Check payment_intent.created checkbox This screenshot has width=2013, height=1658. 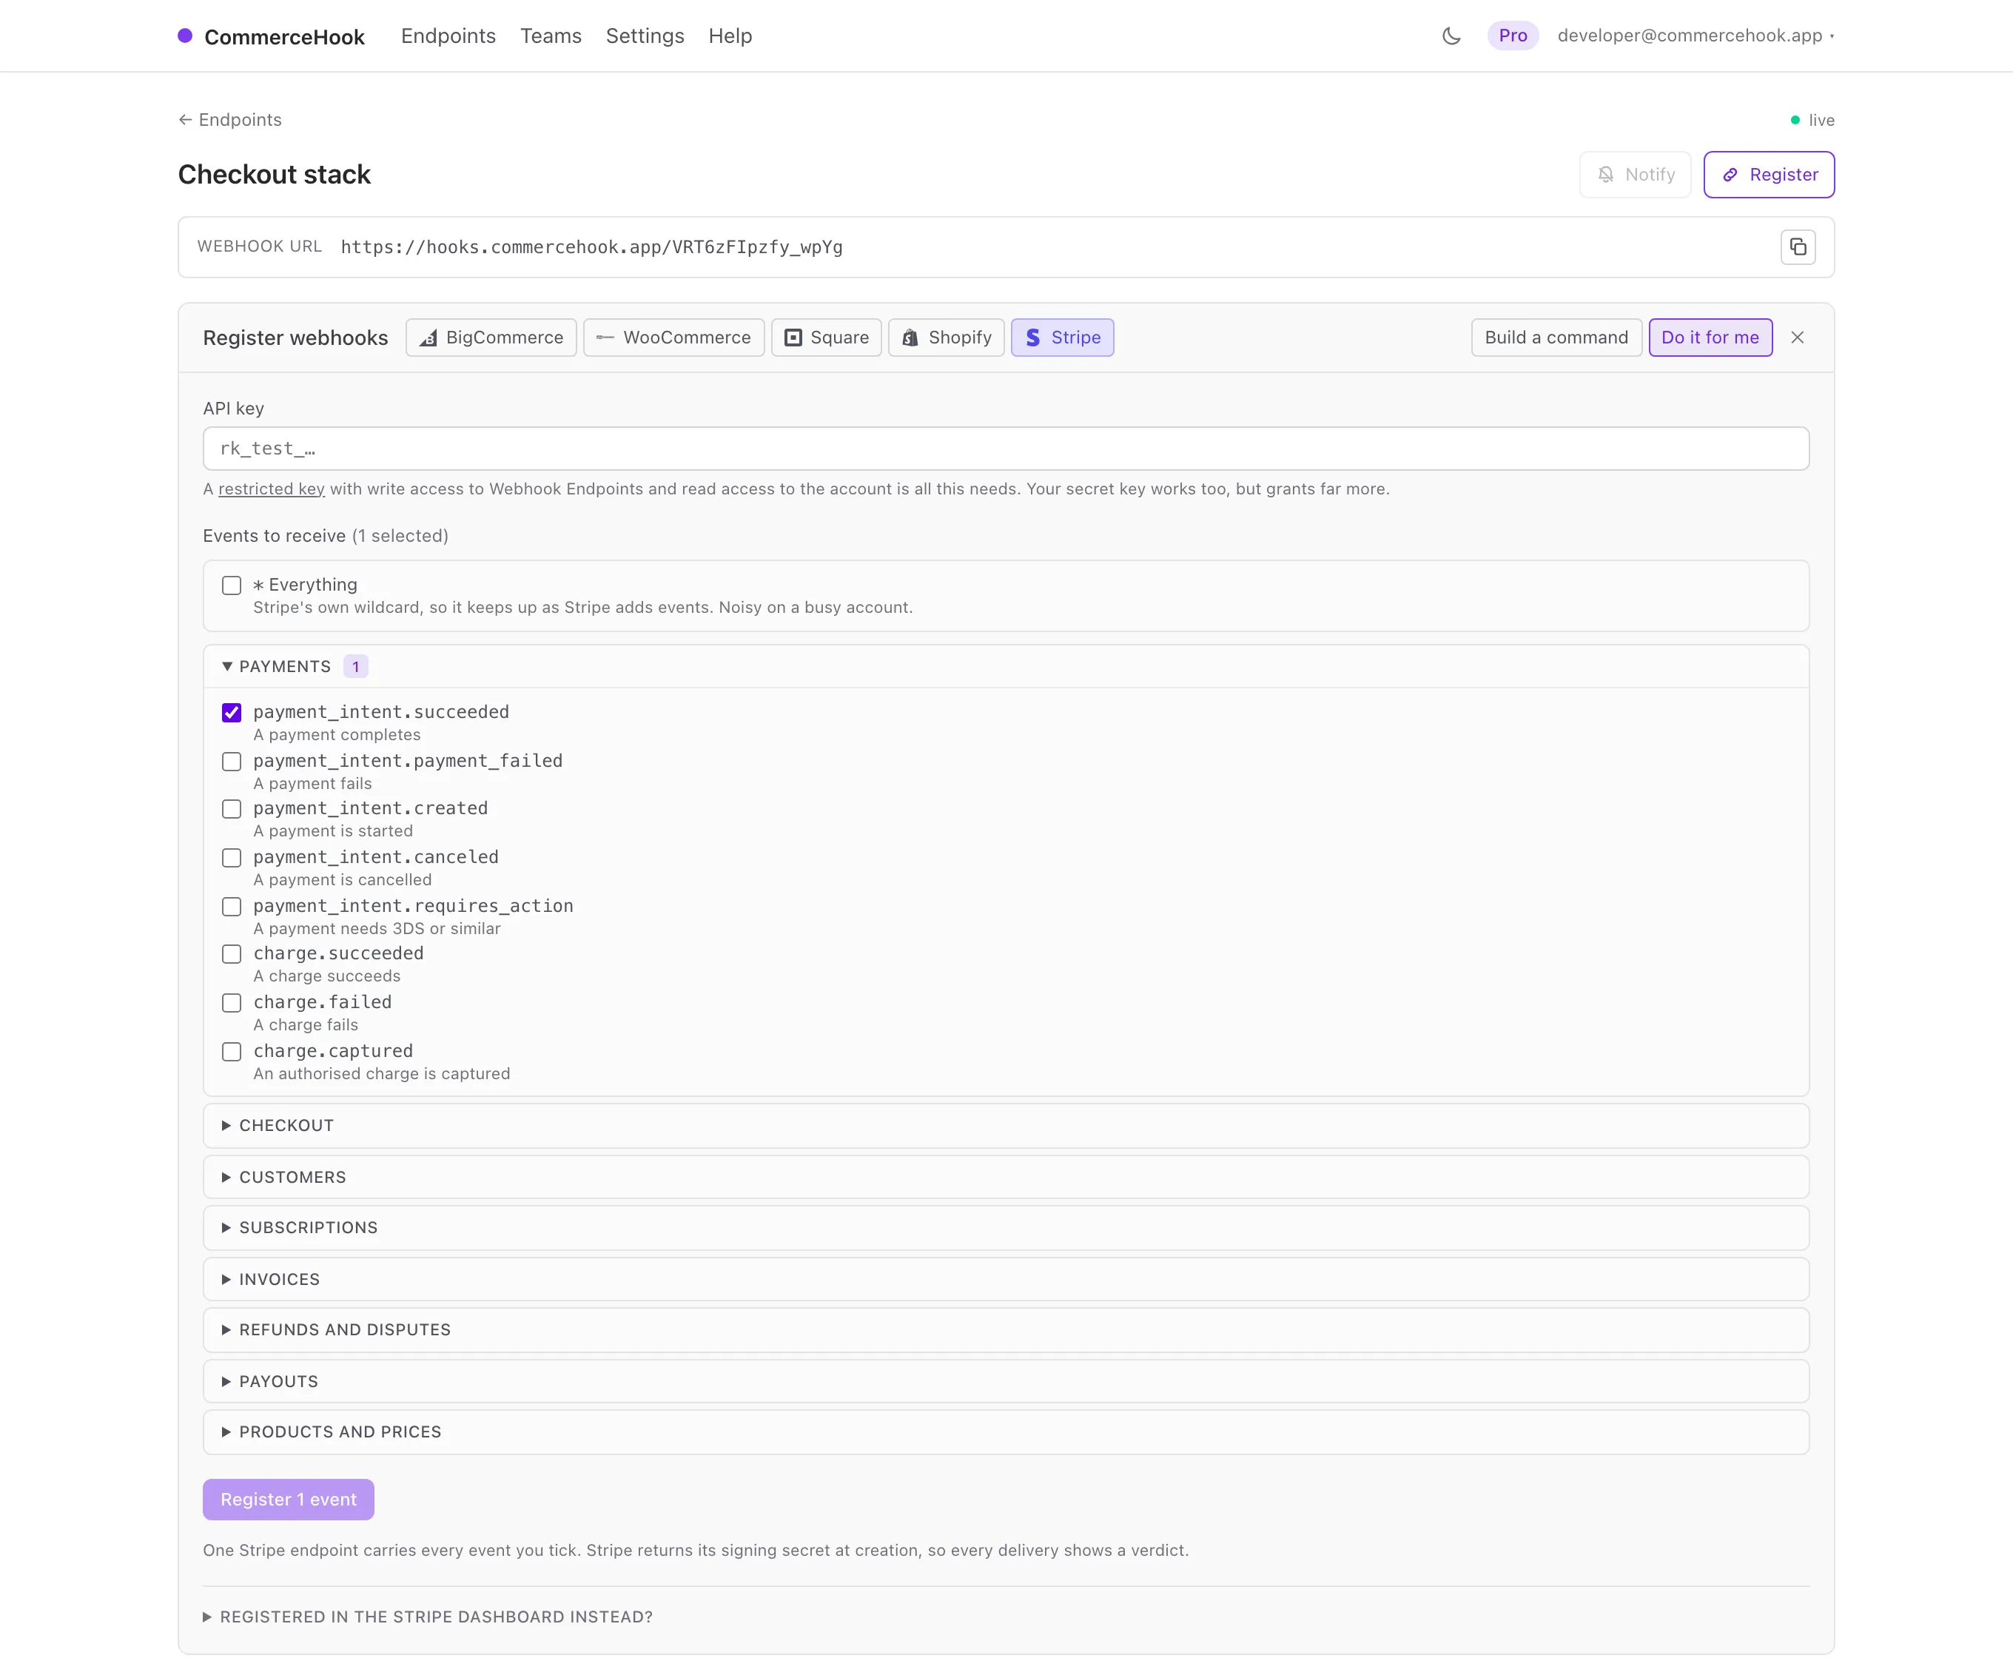click(231, 809)
